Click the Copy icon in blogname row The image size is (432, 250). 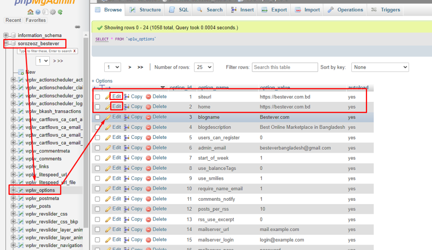[x=127, y=117]
